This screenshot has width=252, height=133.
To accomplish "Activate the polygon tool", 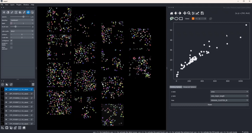I will [x=16, y=12].
